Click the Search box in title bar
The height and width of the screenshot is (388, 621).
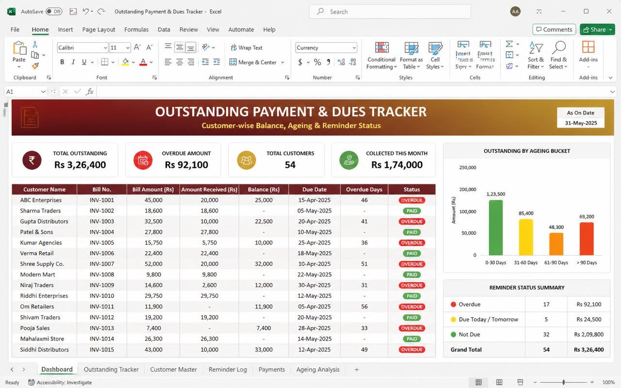tap(390, 11)
